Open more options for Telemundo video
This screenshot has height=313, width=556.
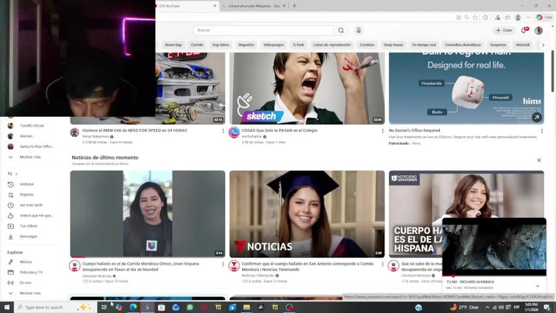pyautogui.click(x=382, y=264)
